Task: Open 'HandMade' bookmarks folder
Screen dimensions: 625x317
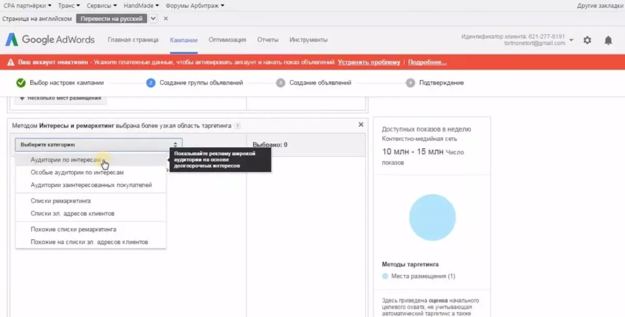Action: 142,5
